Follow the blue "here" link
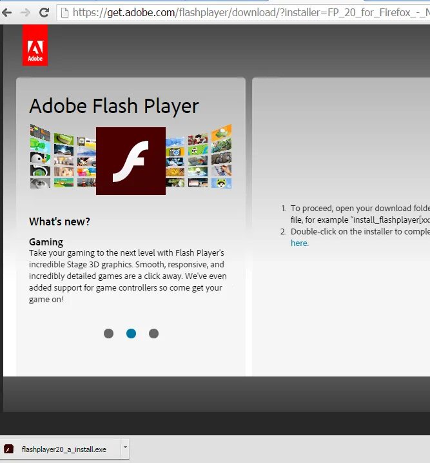 click(299, 243)
